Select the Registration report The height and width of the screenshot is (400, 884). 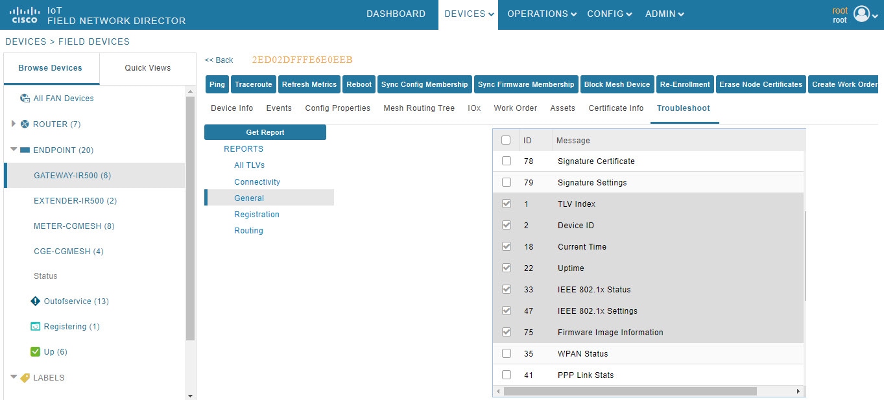point(257,215)
